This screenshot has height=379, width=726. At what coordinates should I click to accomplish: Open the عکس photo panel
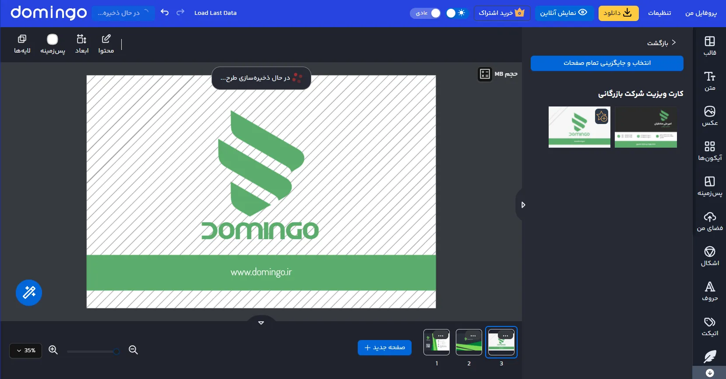(x=709, y=116)
